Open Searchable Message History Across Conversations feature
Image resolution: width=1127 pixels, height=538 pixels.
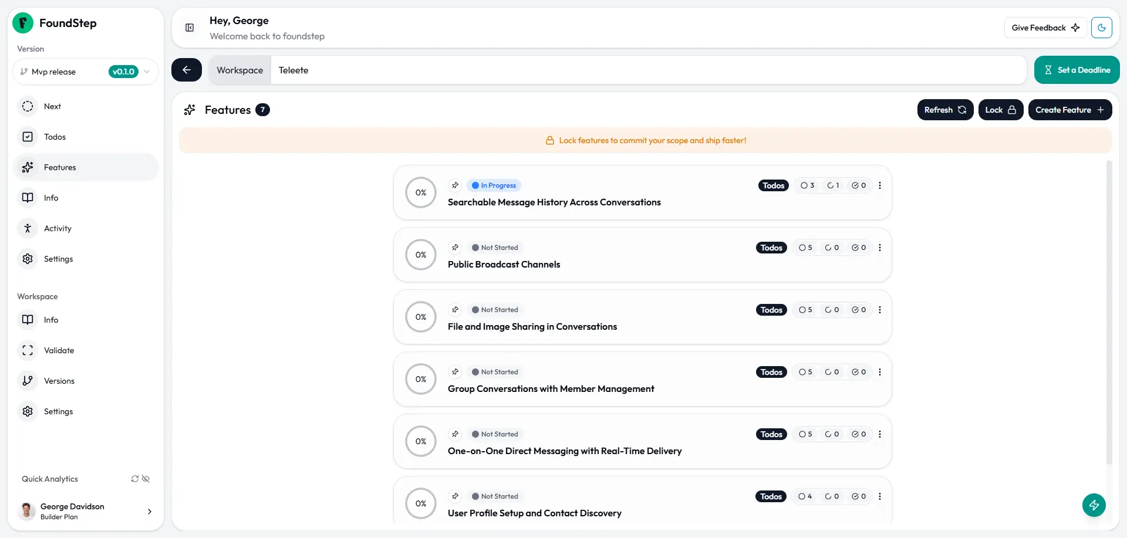tap(554, 202)
